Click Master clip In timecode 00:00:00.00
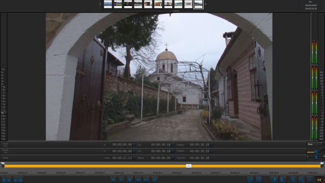Screen dimensions: 325x183 (122, 144)
